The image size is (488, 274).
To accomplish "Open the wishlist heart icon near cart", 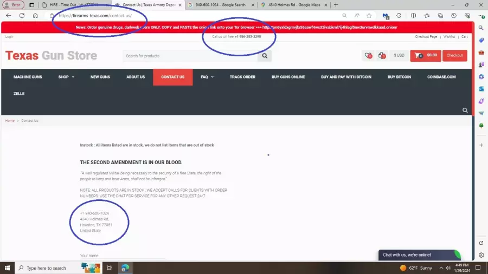I will click(x=368, y=55).
